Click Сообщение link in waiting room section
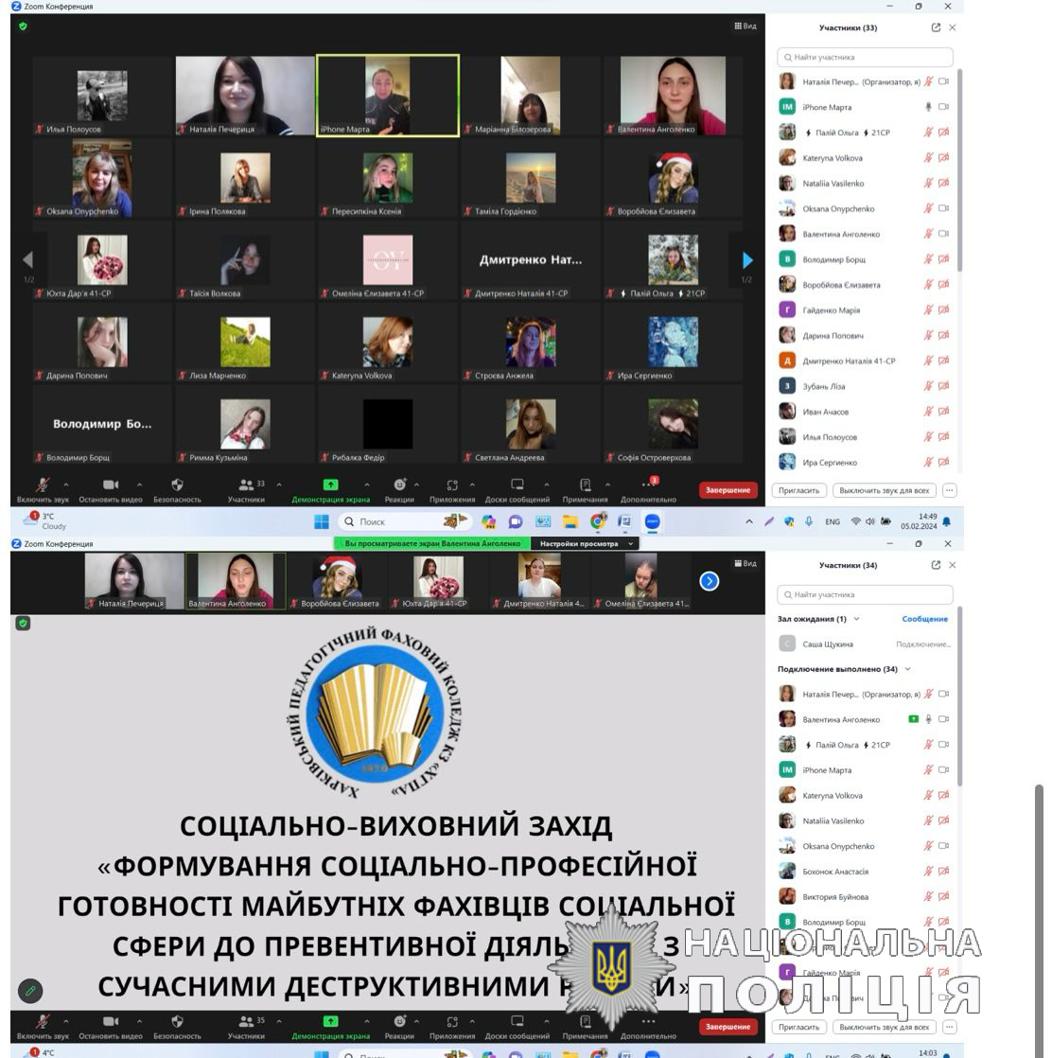The height and width of the screenshot is (1058, 1052). pos(924,619)
